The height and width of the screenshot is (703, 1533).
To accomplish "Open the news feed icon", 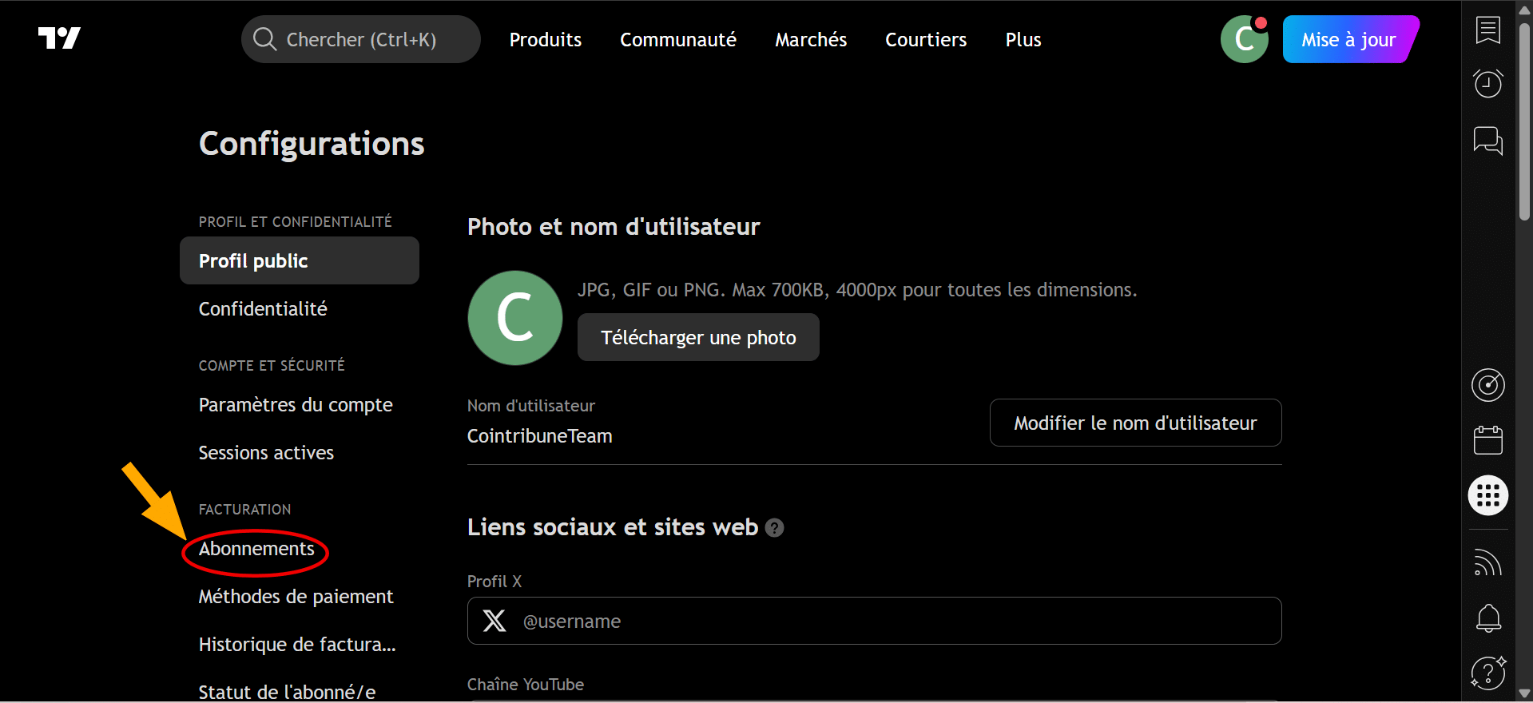I will (1487, 562).
